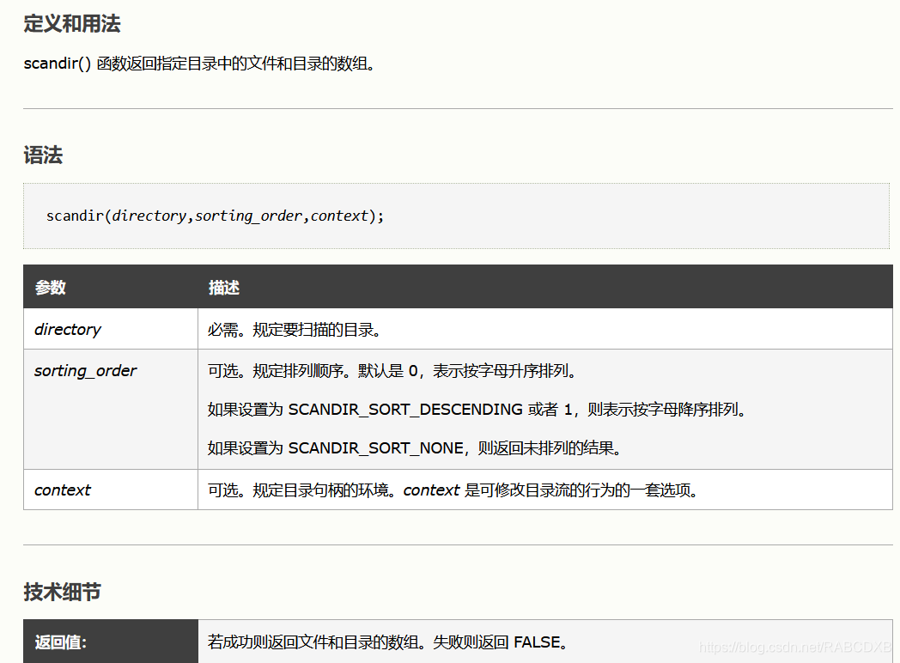Click the 技术细节 section heading
The image size is (900, 663).
[62, 592]
